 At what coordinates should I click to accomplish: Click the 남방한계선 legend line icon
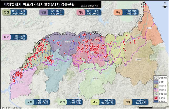click(156, 78)
